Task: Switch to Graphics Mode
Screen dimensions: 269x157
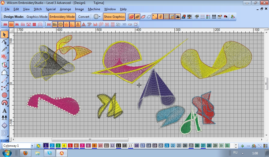Action: [x=37, y=16]
